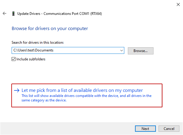Viewport: 183px width, 135px height.
Task: Click the 'Search for drivers in this location:' label
Action: pos(38,43)
